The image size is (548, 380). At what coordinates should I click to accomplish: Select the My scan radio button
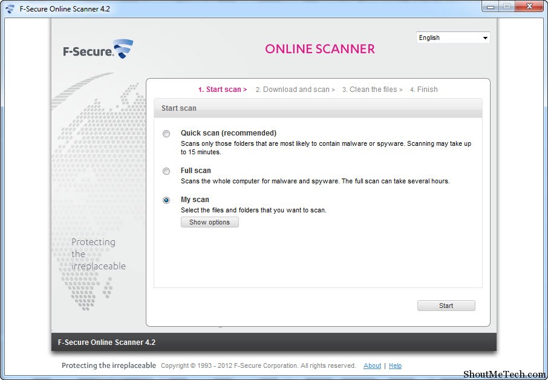pos(166,200)
